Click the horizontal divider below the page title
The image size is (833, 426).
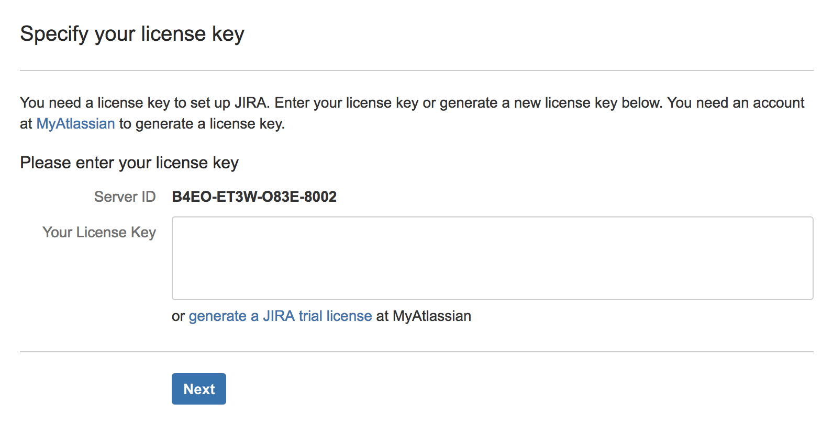click(416, 71)
